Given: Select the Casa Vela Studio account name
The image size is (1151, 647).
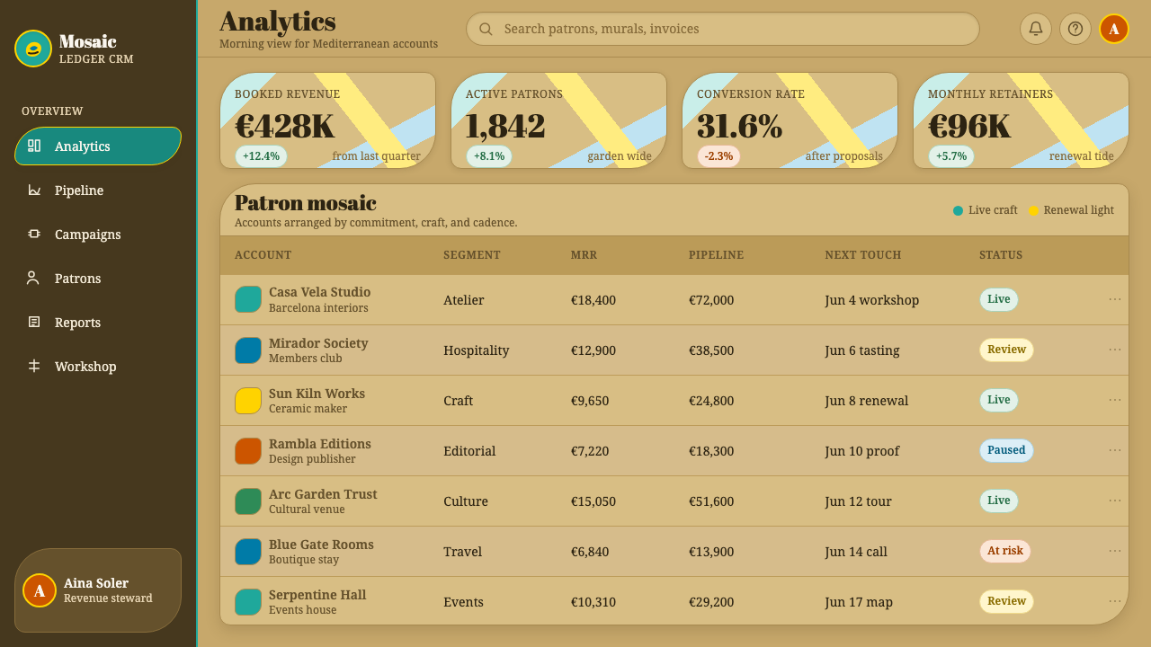Looking at the screenshot, I should point(319,292).
